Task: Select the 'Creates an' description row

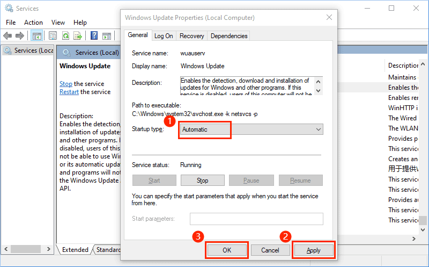Action: pos(403,159)
